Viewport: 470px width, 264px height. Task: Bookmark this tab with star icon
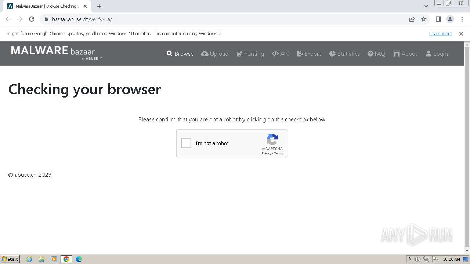(x=424, y=19)
